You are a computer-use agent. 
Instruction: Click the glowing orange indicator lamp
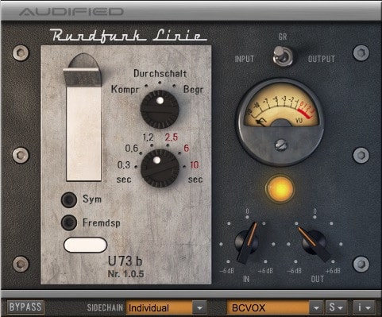click(x=280, y=189)
